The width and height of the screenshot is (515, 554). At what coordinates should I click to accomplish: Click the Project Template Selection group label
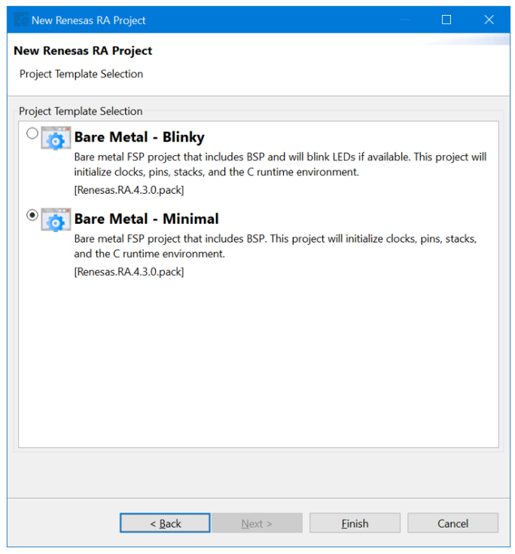pyautogui.click(x=81, y=112)
